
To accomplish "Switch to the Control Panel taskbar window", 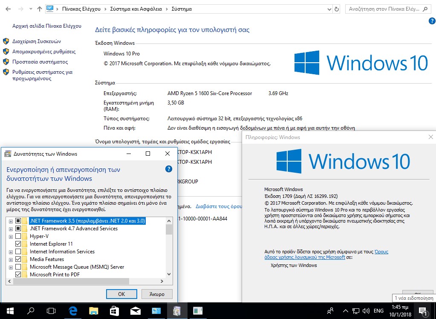I will click(x=156, y=310).
